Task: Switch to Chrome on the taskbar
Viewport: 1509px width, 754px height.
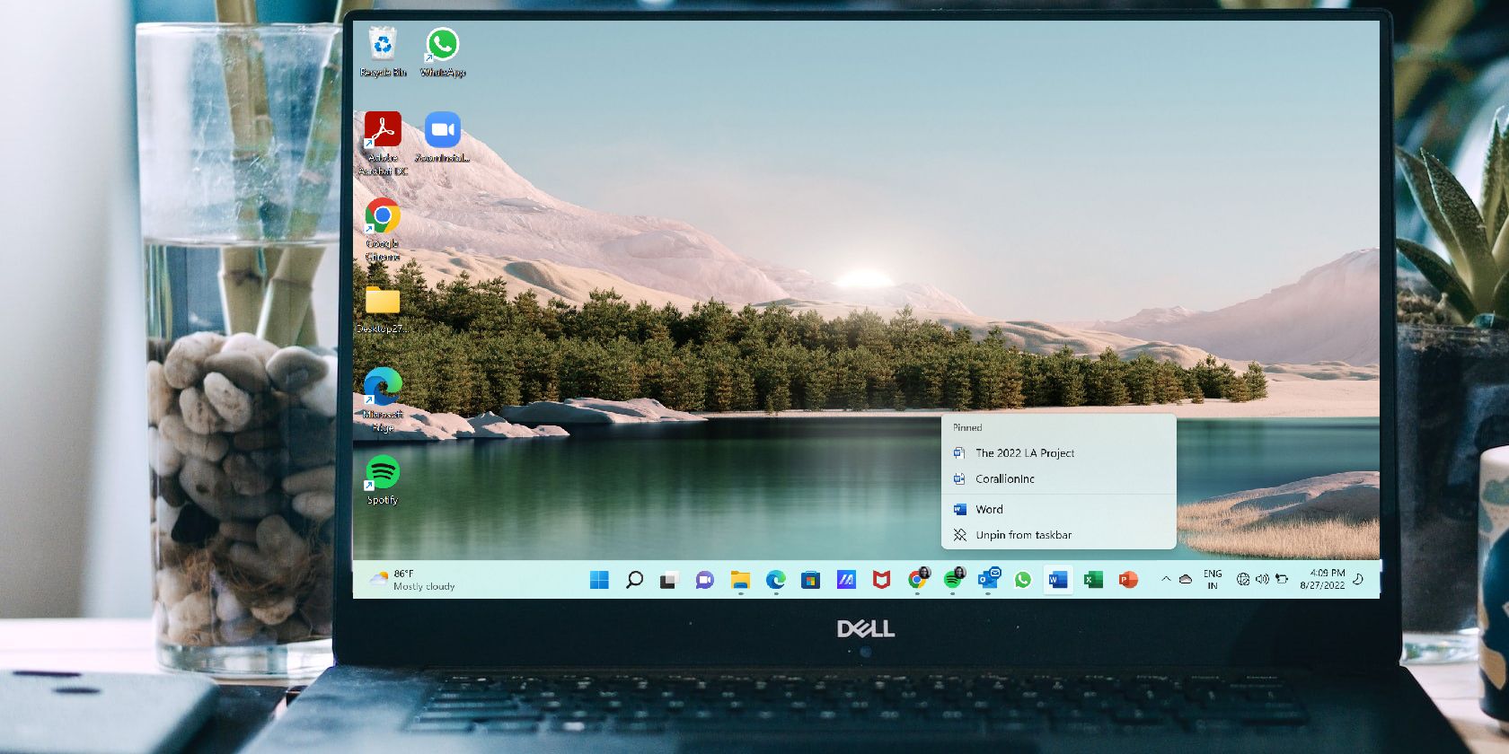Action: point(917,580)
